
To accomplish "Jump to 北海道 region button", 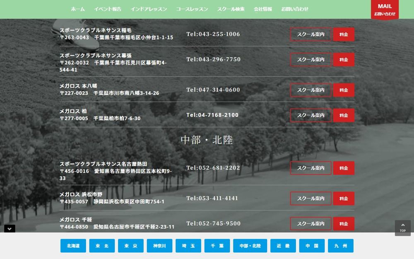I will 73,246.
